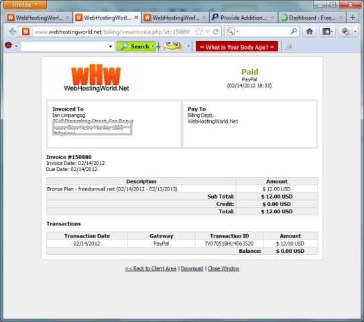Open the URL history dropdown arrow
The width and height of the screenshot is (364, 322).
(x=208, y=32)
